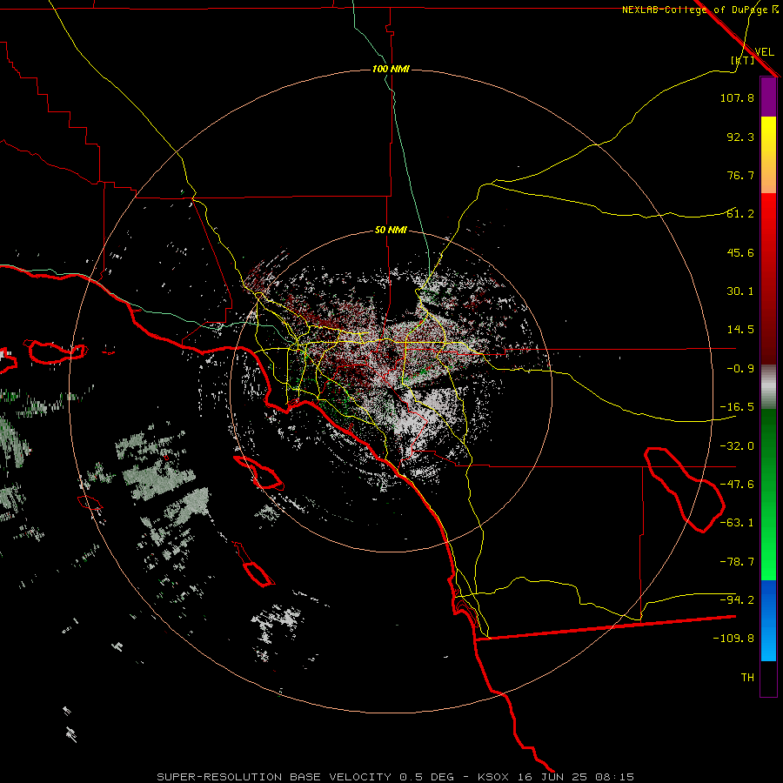The width and height of the screenshot is (783, 783).
Task: Click the 16 JUN 25 date
Action: [x=551, y=777]
